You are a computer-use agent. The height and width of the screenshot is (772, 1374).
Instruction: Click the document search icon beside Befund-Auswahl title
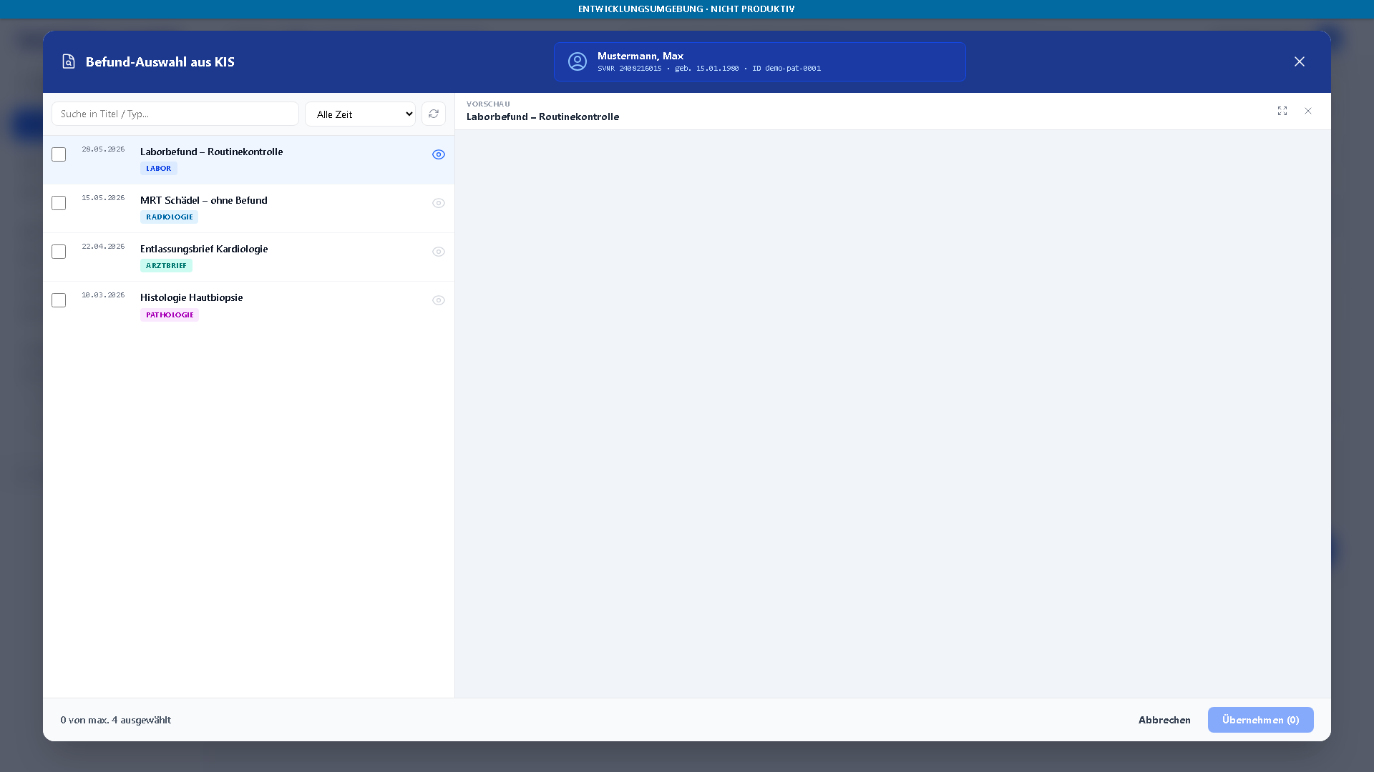coord(69,61)
